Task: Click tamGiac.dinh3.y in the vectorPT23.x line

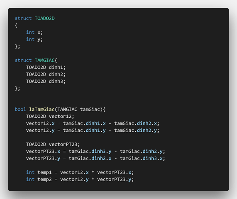Action: tap(90, 151)
